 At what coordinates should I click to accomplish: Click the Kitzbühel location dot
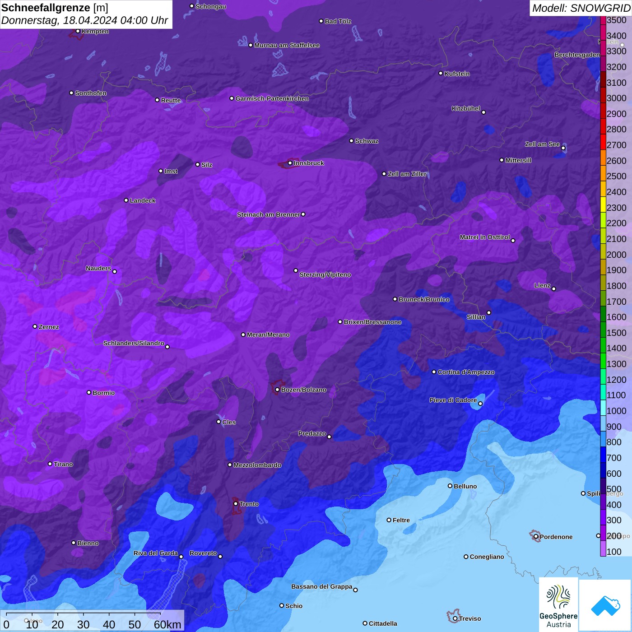pyautogui.click(x=483, y=112)
